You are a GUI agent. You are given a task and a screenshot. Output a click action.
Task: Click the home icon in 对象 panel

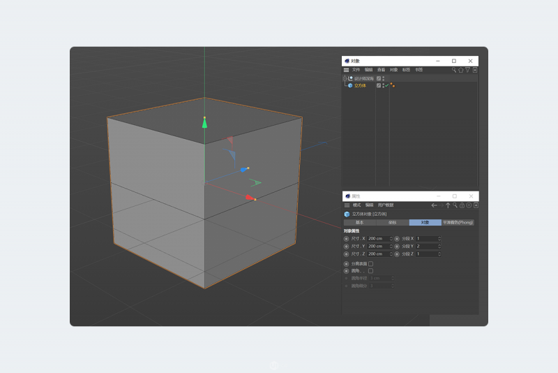tap(460, 70)
